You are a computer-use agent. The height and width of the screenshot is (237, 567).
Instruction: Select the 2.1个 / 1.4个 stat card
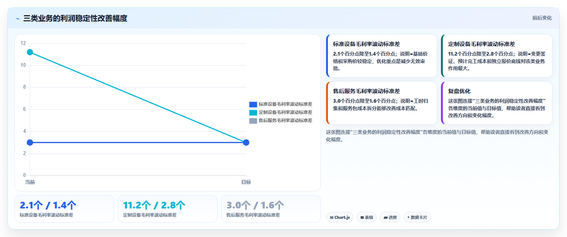(64, 209)
